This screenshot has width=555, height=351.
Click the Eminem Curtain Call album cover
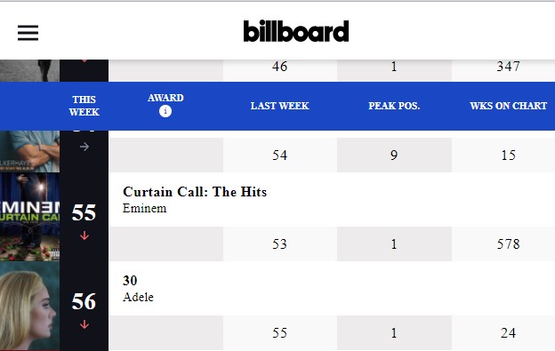pos(29,217)
